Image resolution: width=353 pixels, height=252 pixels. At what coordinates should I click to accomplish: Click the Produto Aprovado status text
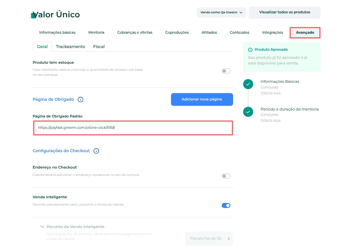(271, 49)
